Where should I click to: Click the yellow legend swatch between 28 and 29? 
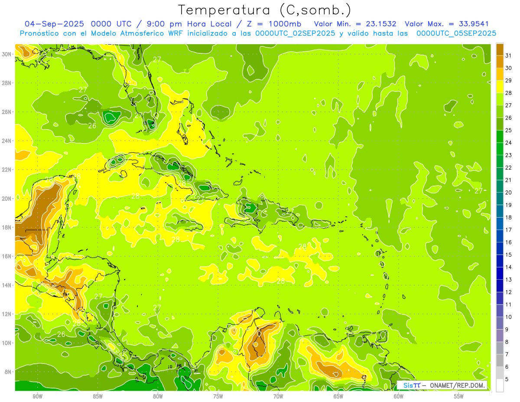(x=500, y=86)
